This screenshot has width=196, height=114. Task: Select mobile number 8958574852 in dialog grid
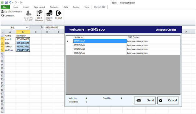tap(100, 41)
